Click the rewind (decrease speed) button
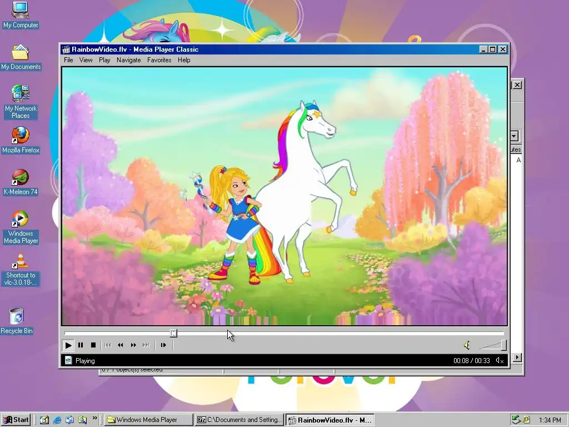The height and width of the screenshot is (427, 569). 121,345
